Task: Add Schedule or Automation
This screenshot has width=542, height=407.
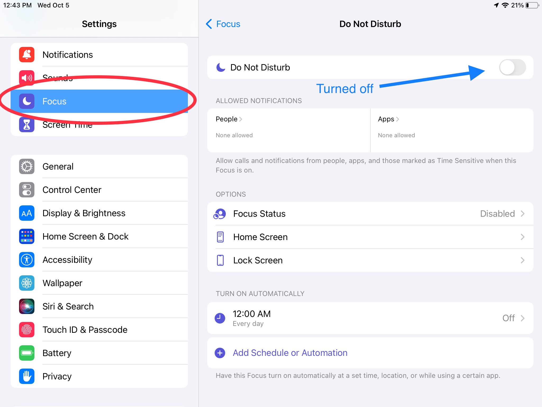Action: 290,353
